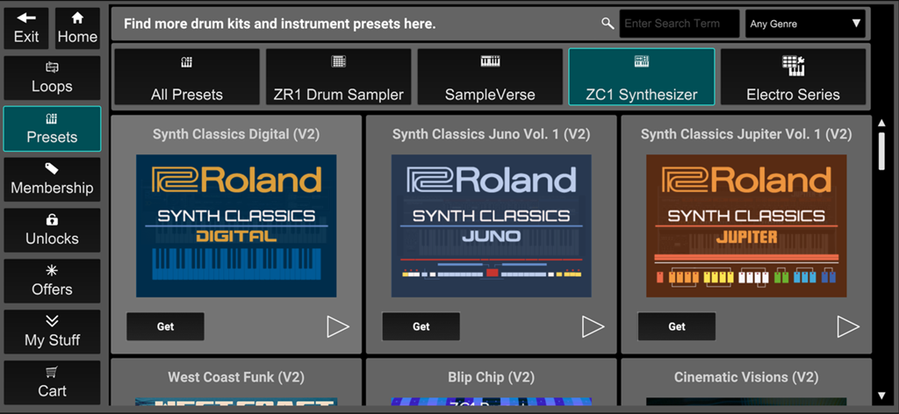Select the ZC1 Synthesizer tab
The height and width of the screenshot is (414, 899).
[642, 76]
